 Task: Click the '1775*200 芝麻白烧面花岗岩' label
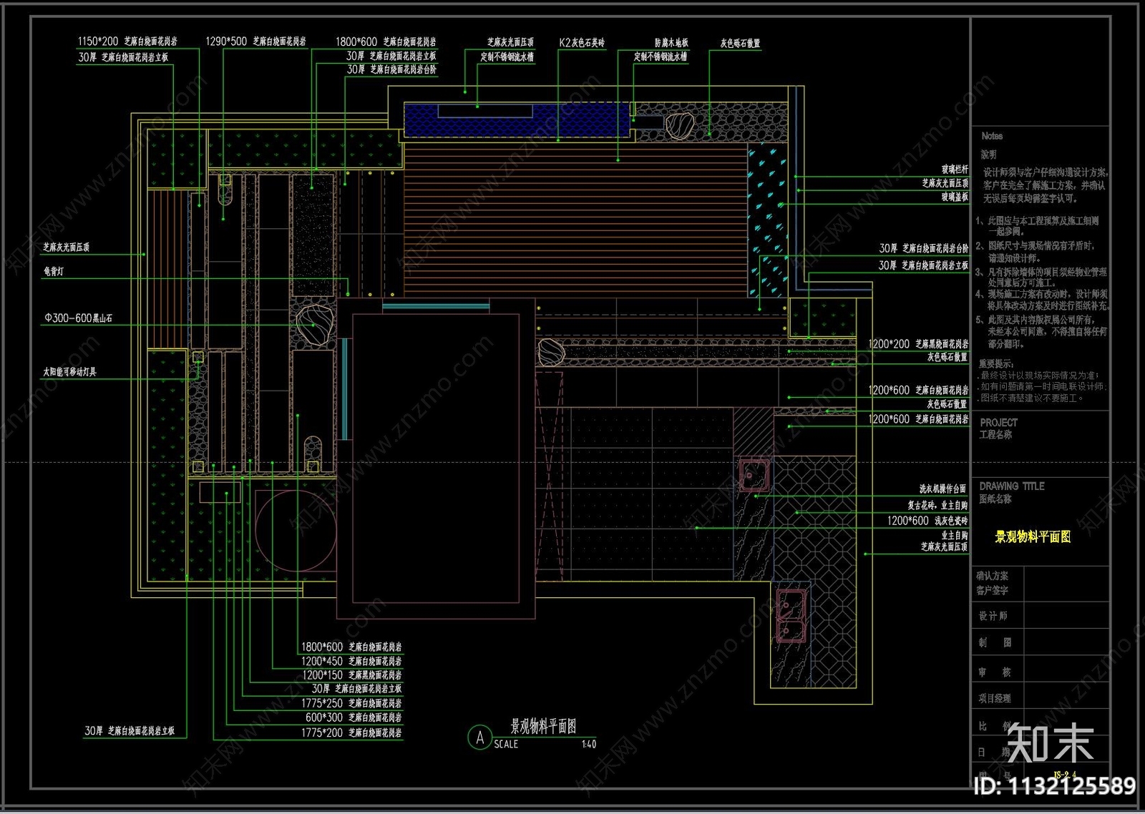click(351, 733)
